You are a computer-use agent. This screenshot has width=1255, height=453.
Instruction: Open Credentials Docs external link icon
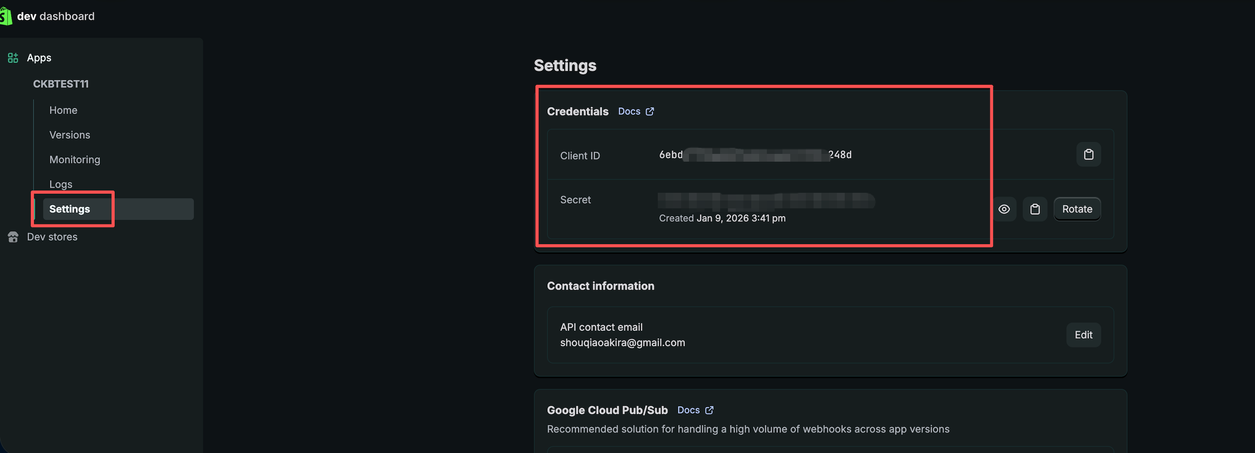(650, 112)
